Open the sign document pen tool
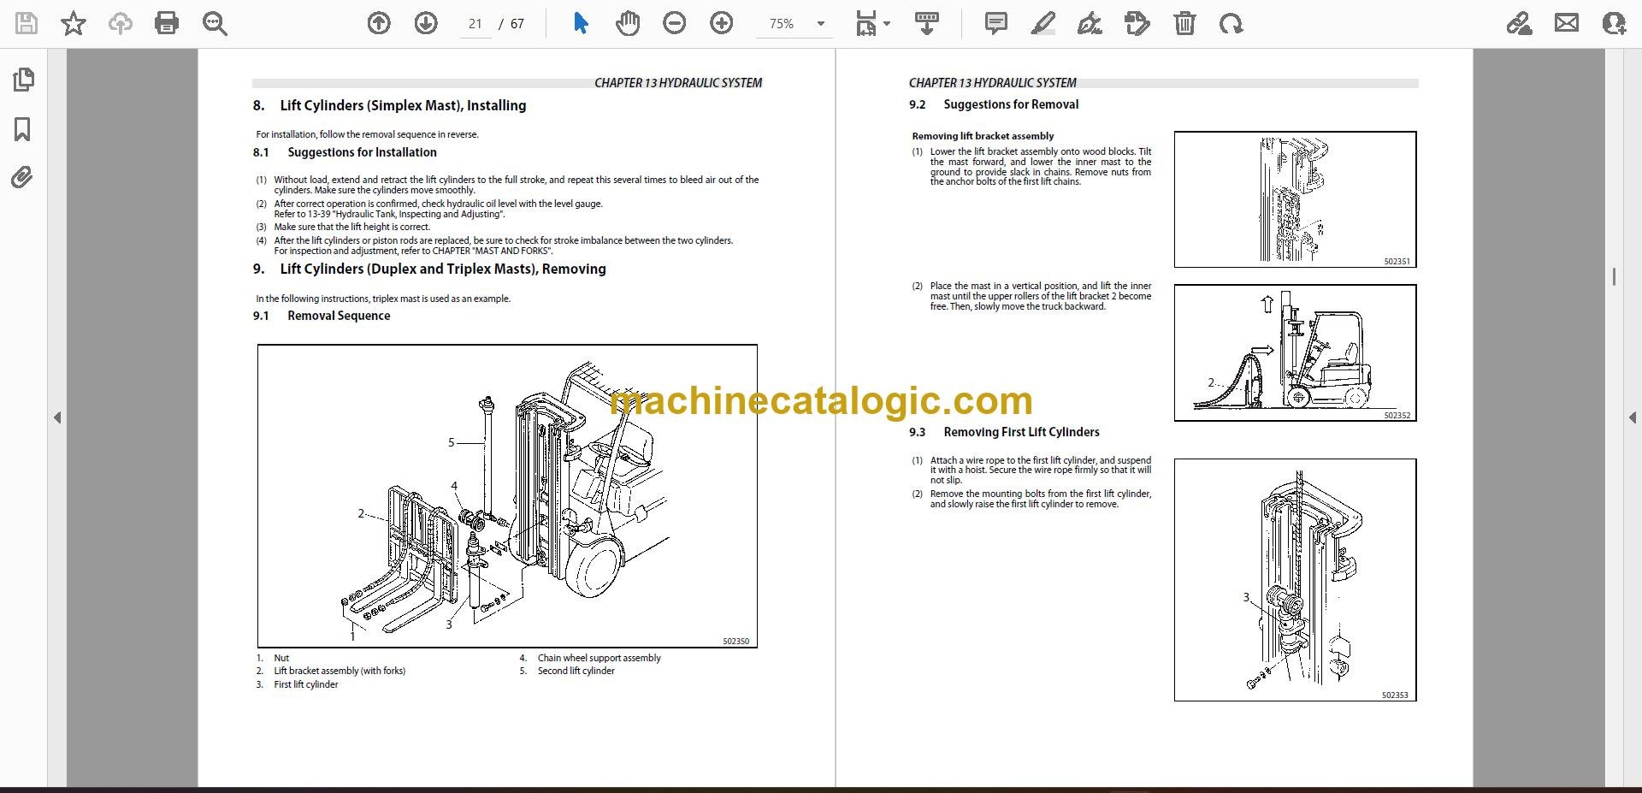Image resolution: width=1642 pixels, height=793 pixels. (1090, 24)
